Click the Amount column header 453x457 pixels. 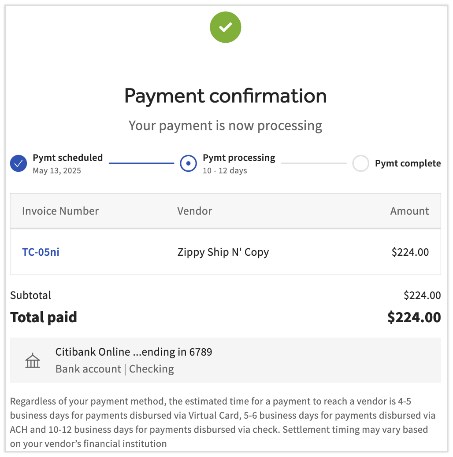[409, 211]
